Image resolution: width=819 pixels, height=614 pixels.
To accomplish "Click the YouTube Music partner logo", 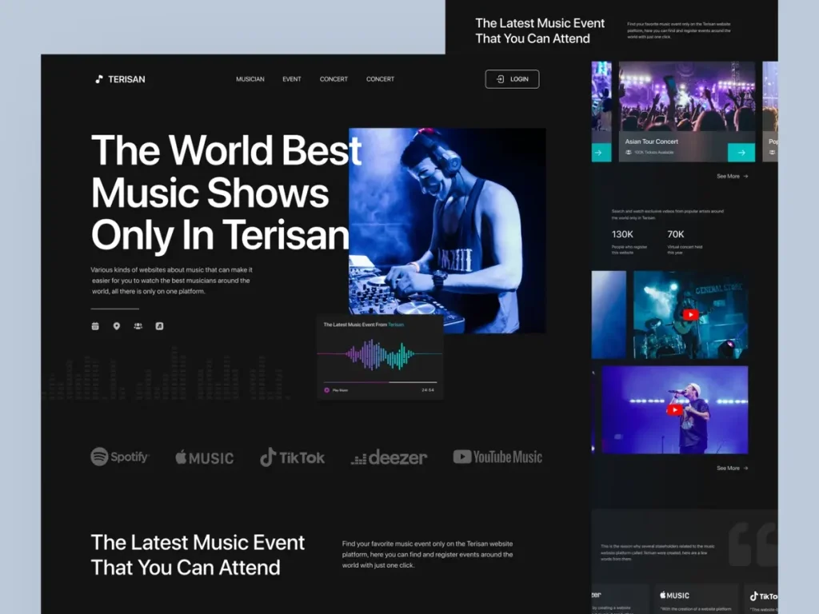I will pyautogui.click(x=497, y=457).
